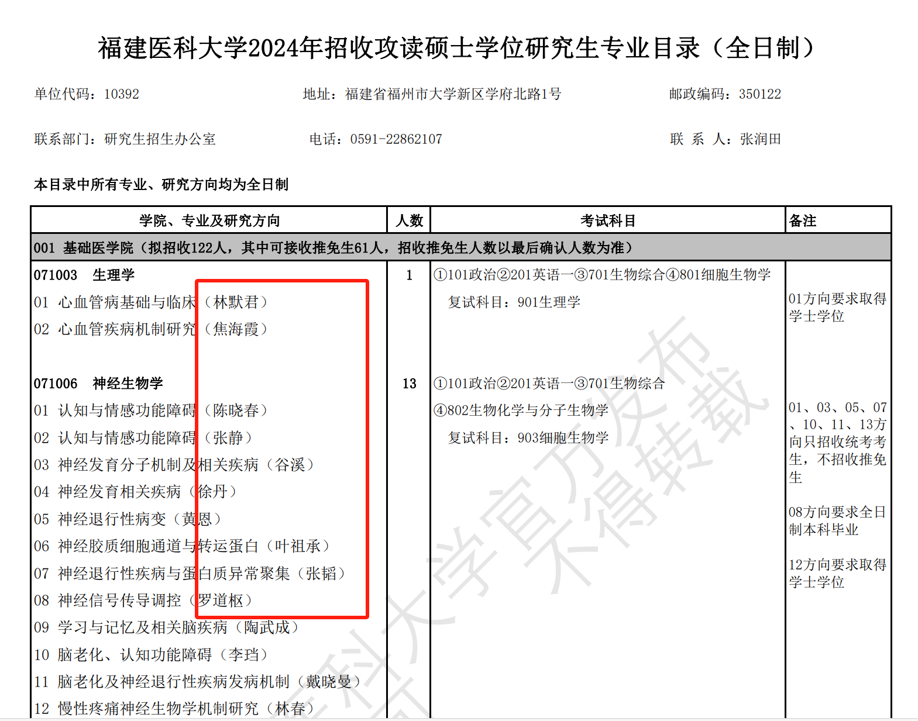This screenshot has height=721, width=918.
Task: Select major row 071006 神经生物学
Action: 98,384
